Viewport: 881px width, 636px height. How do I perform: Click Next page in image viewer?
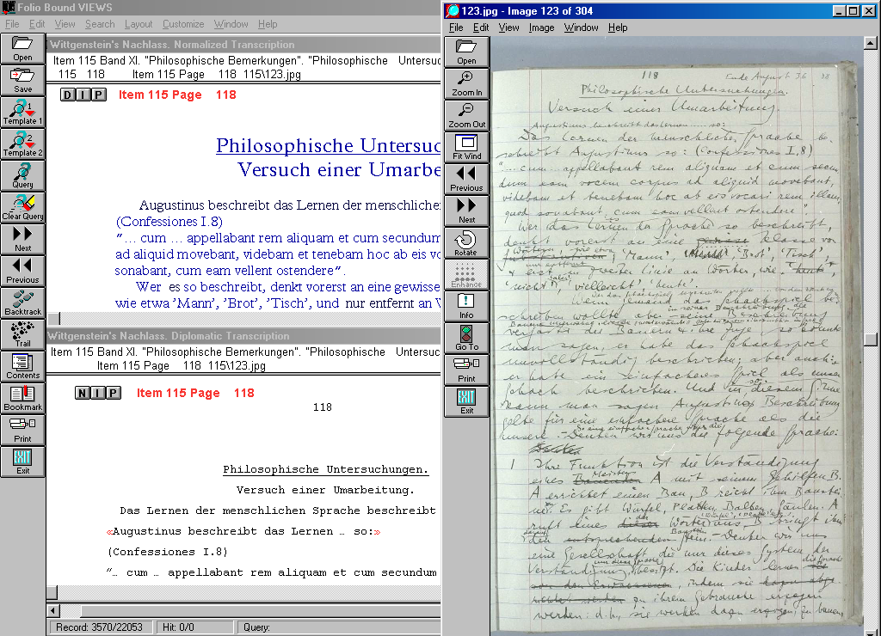(x=466, y=211)
